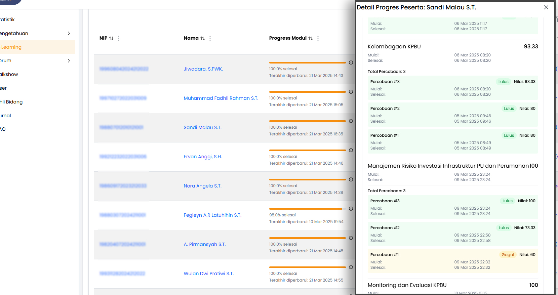Screen dimensions: 558x295
Task: Open progress info icon for Fegleyn Latuhihin
Action: 351,209
